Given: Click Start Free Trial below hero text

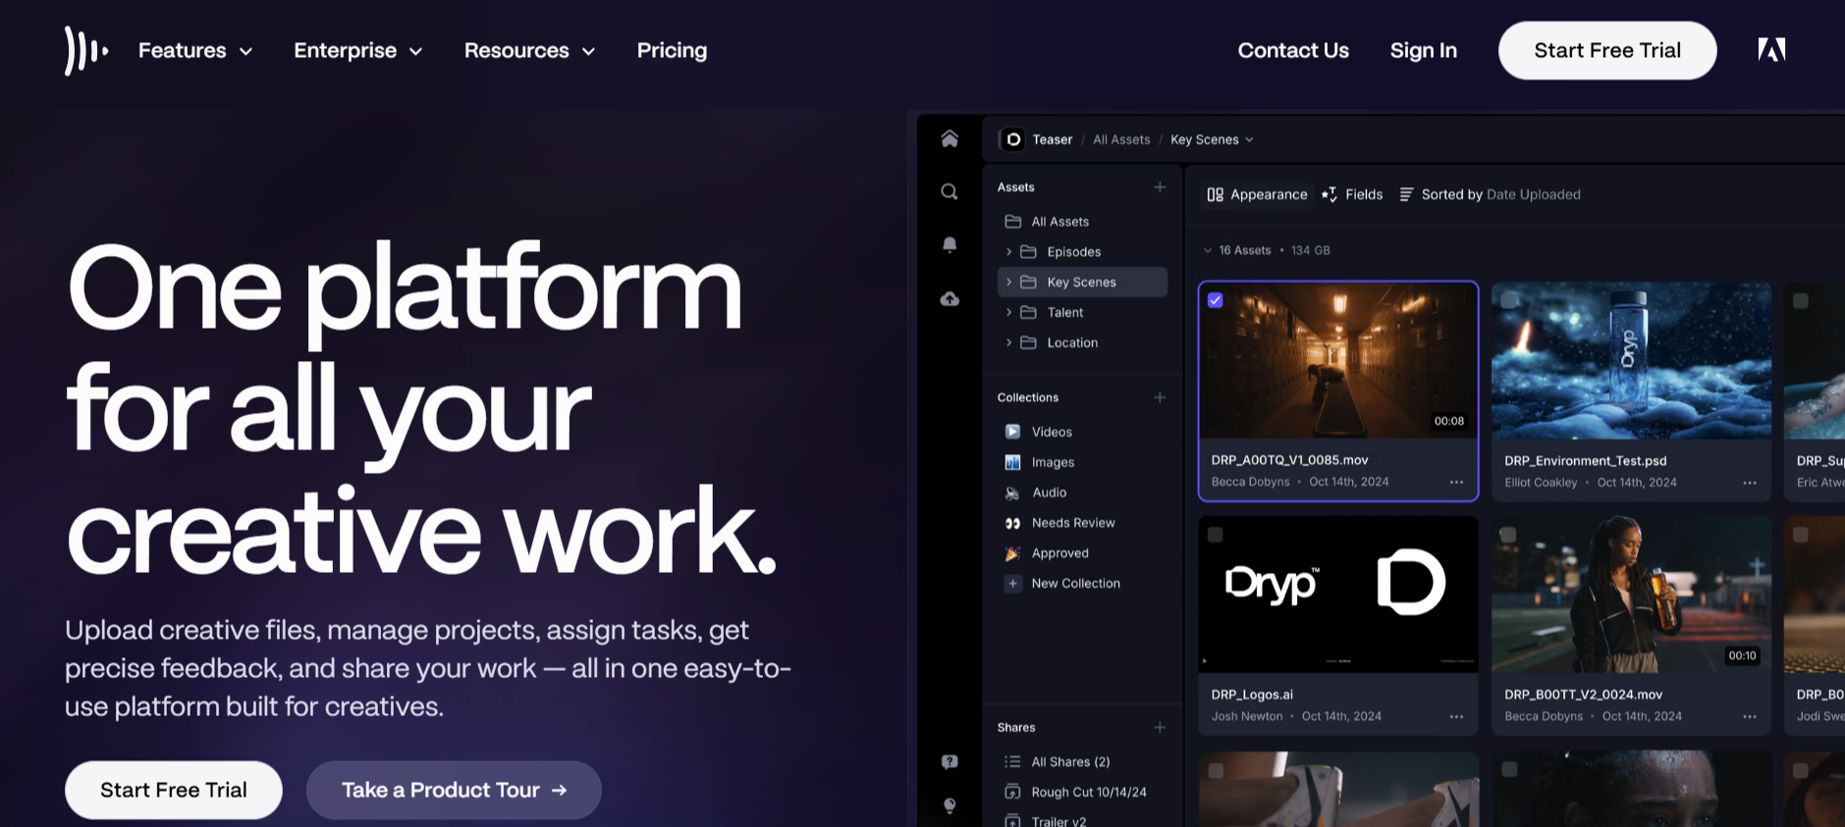Looking at the screenshot, I should 174,790.
